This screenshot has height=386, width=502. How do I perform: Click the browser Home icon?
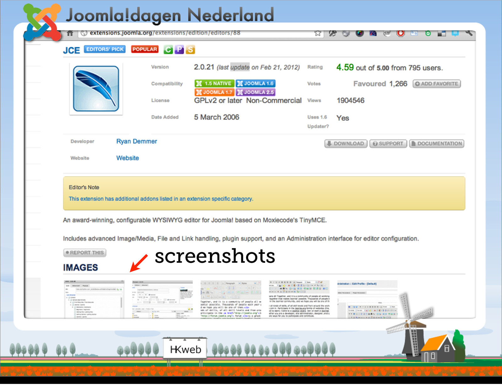coord(70,33)
